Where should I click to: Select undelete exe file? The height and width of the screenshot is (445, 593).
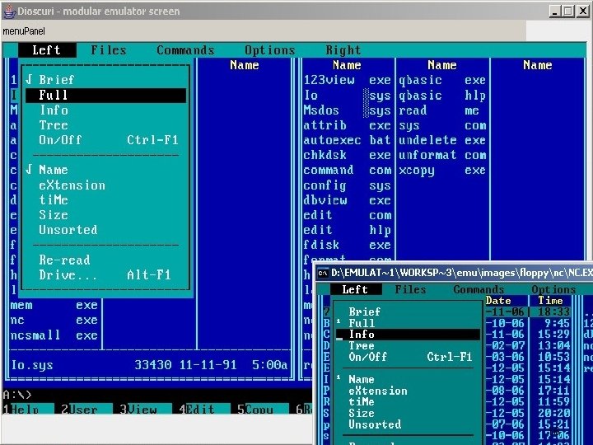[442, 140]
